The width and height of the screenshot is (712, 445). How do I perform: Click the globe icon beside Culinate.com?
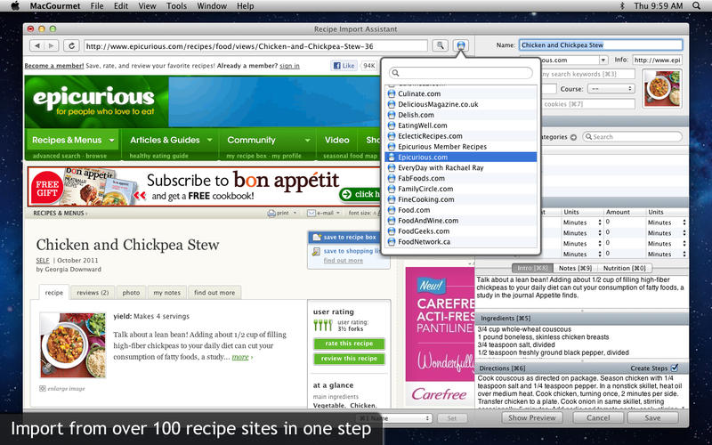coord(392,93)
